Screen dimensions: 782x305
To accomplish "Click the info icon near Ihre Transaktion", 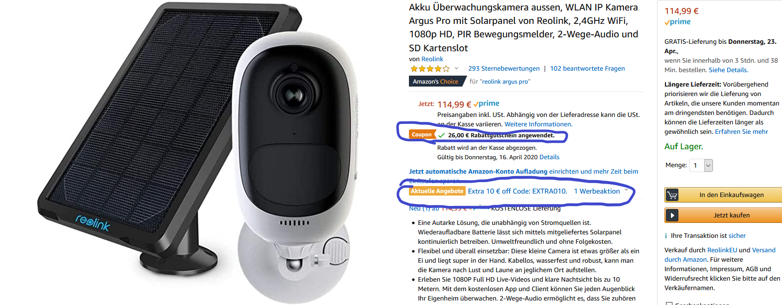I will click(x=666, y=236).
